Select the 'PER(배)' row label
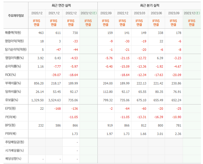The height and width of the screenshot is (164, 203). (x=11, y=117)
